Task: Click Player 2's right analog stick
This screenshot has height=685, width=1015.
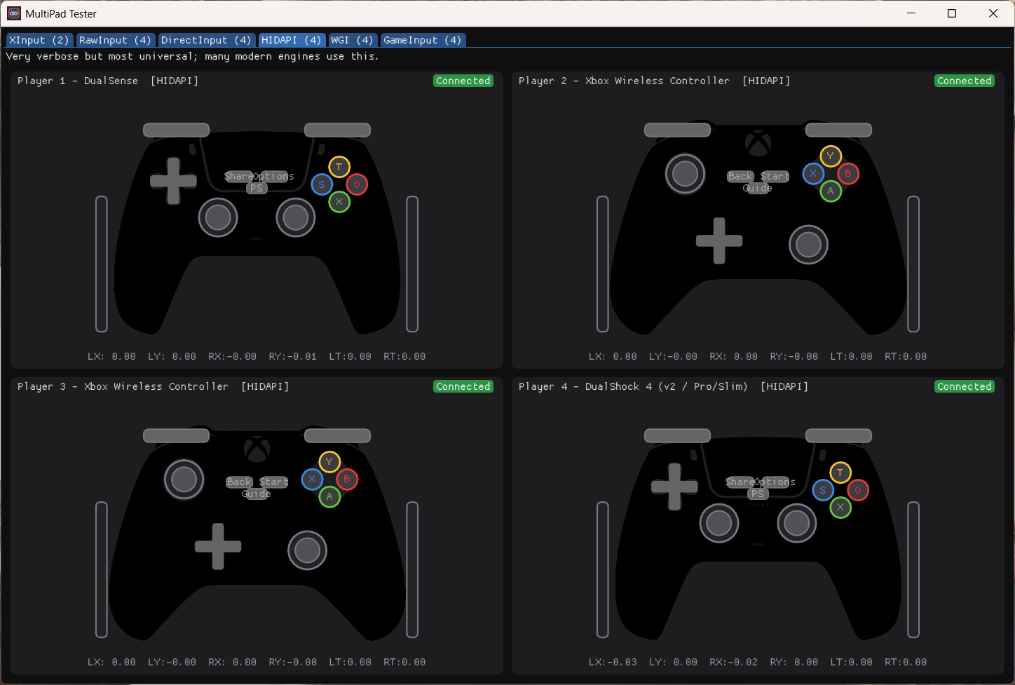Action: [809, 245]
